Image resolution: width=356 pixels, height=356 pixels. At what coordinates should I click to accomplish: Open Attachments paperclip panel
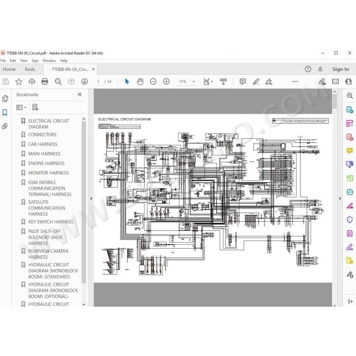(5, 126)
